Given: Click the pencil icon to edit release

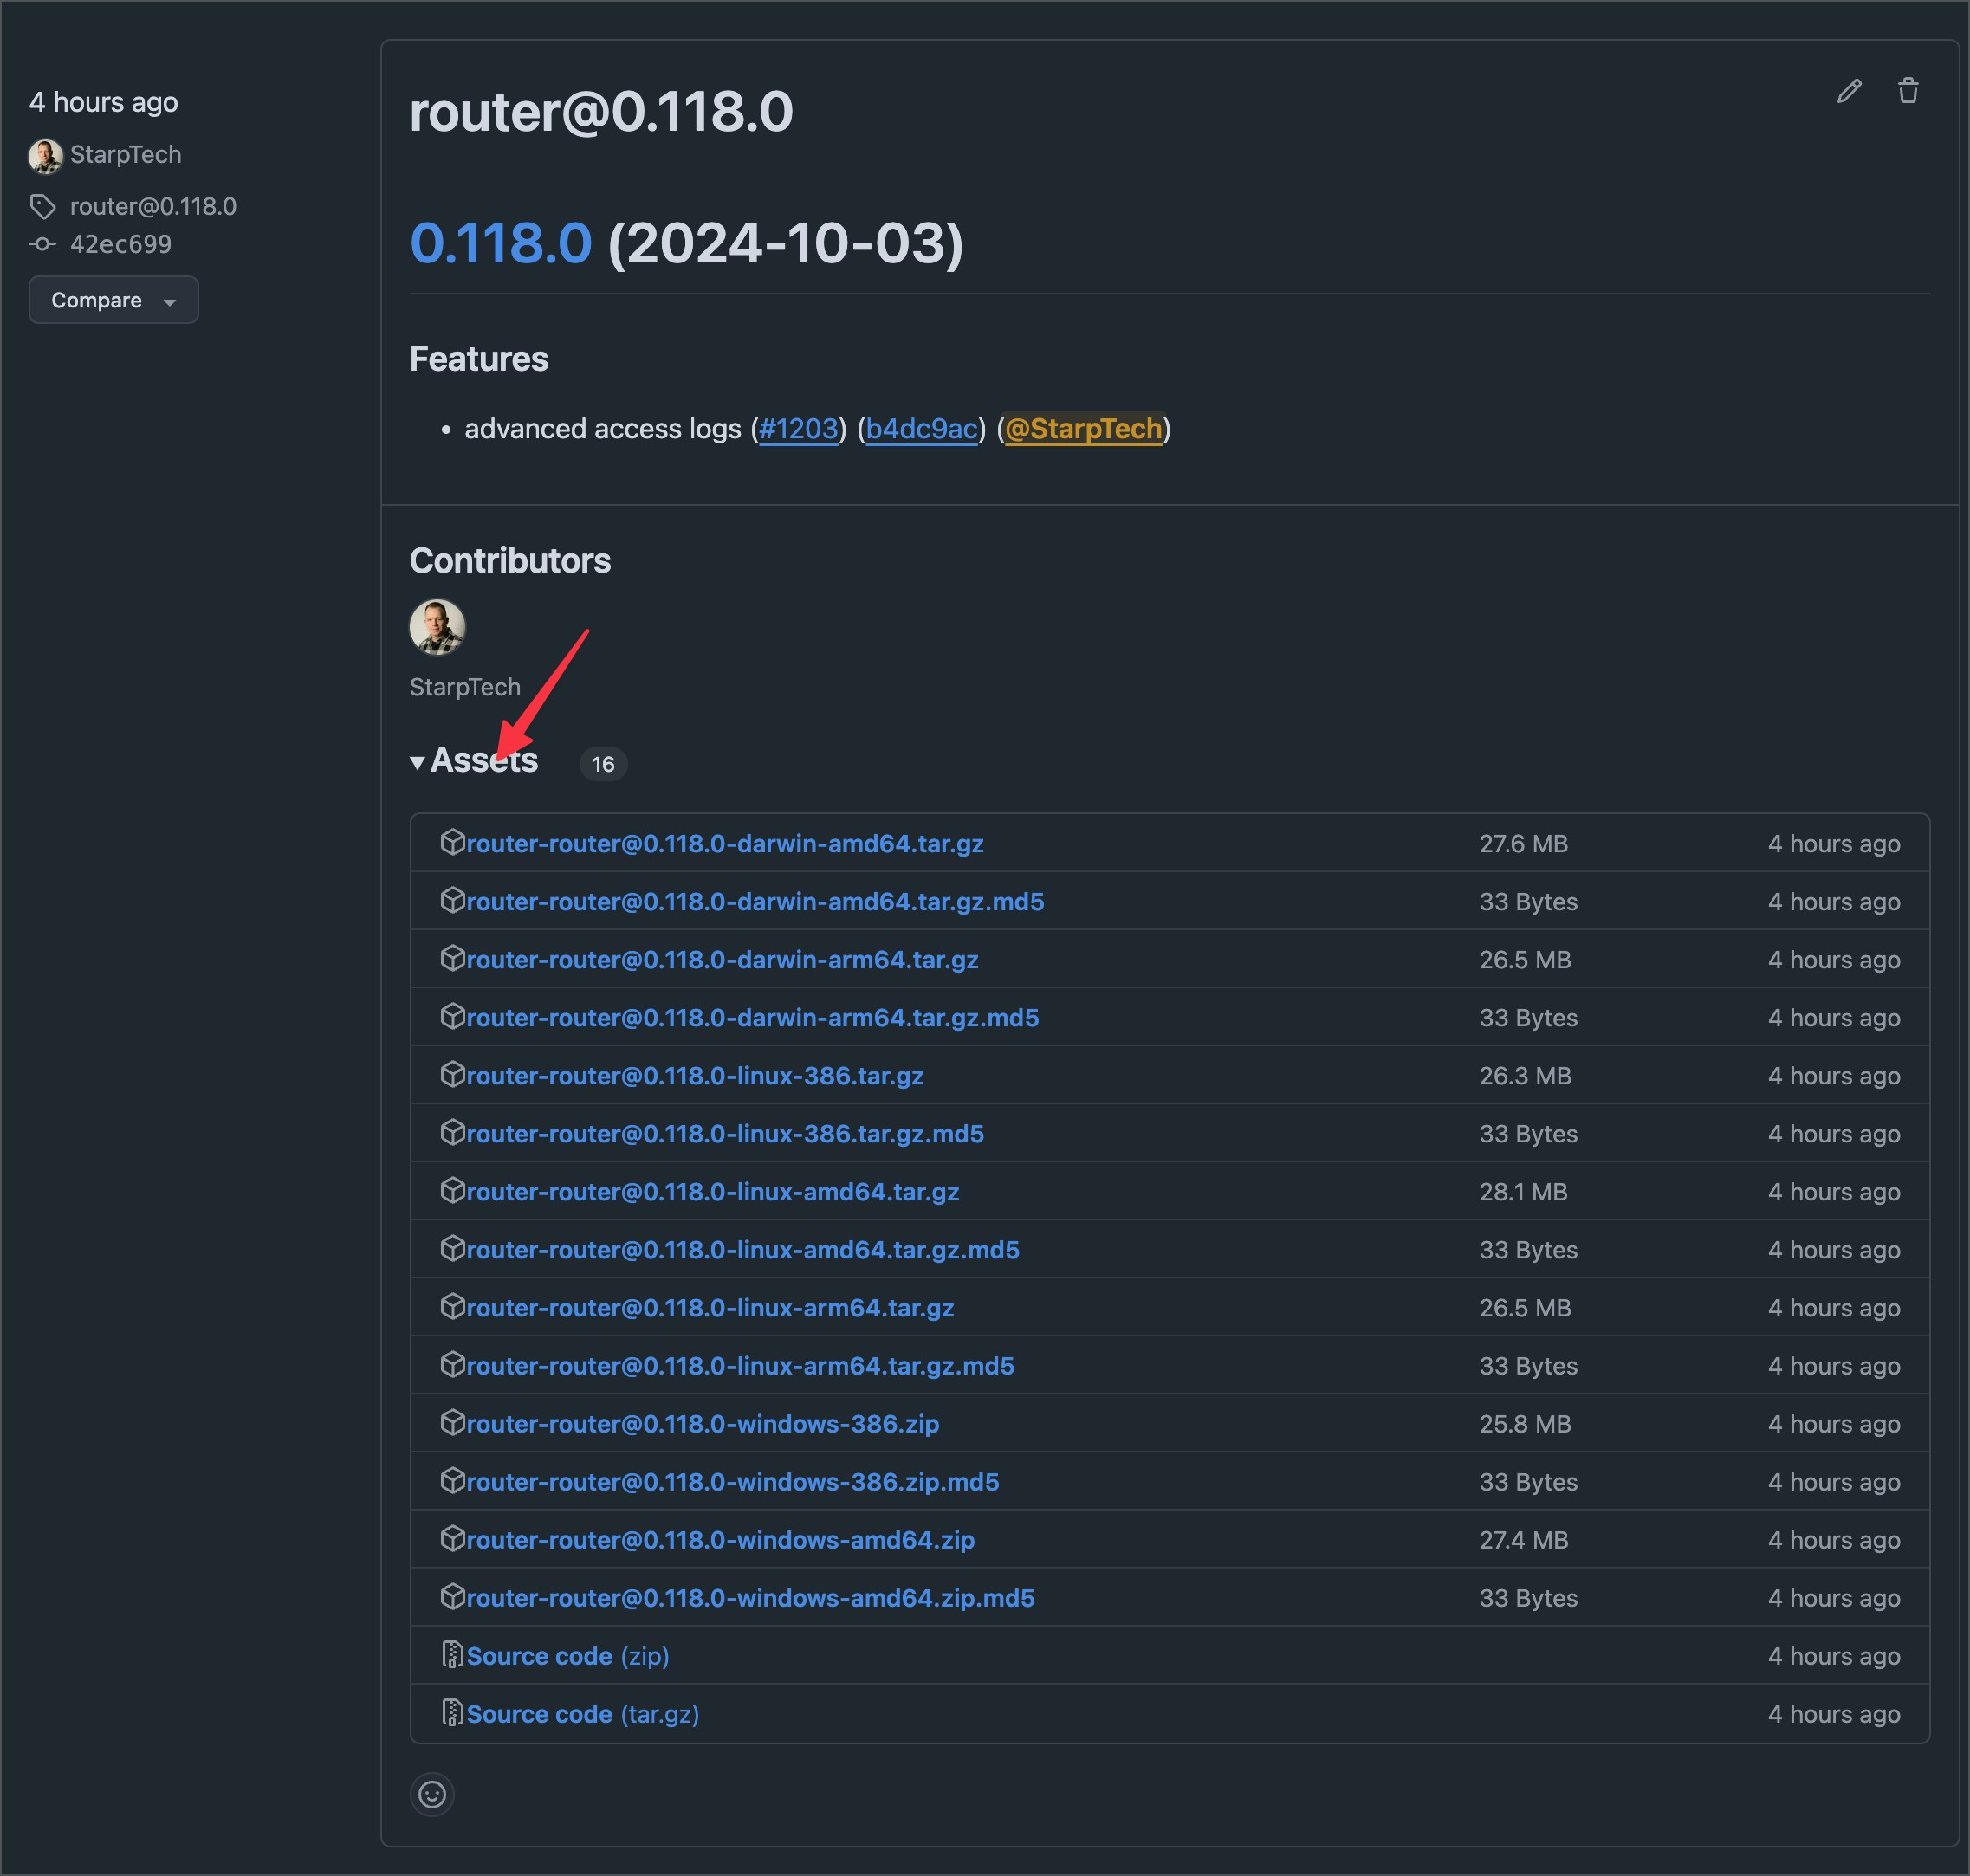Looking at the screenshot, I should tap(1850, 91).
